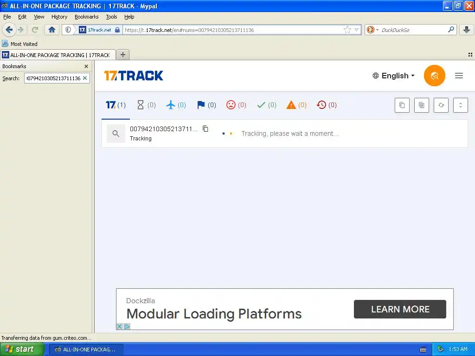Click the refresh tracking toolbar button
The height and width of the screenshot is (356, 475).
tap(441, 105)
